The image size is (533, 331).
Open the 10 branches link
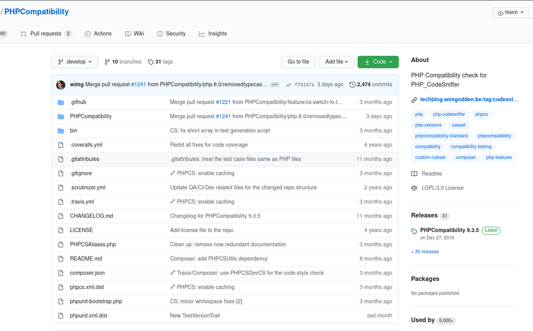click(123, 62)
